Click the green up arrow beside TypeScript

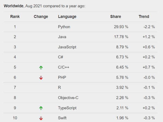point(41,108)
